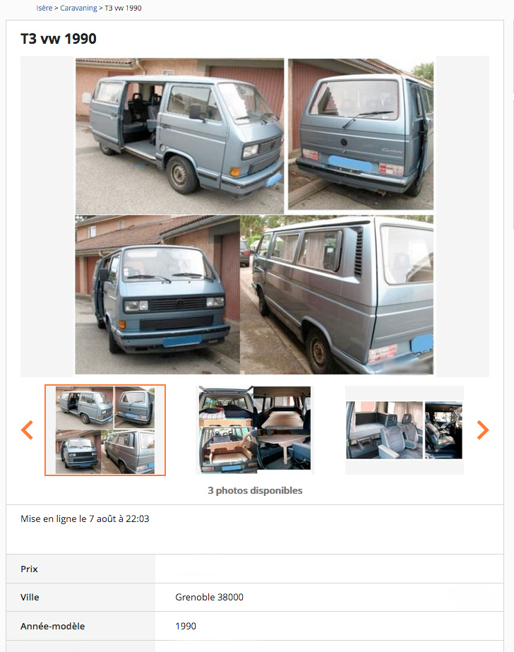Screen dimensions: 514x652
Task: Click the left orange carousel arrow
Action: point(27,430)
